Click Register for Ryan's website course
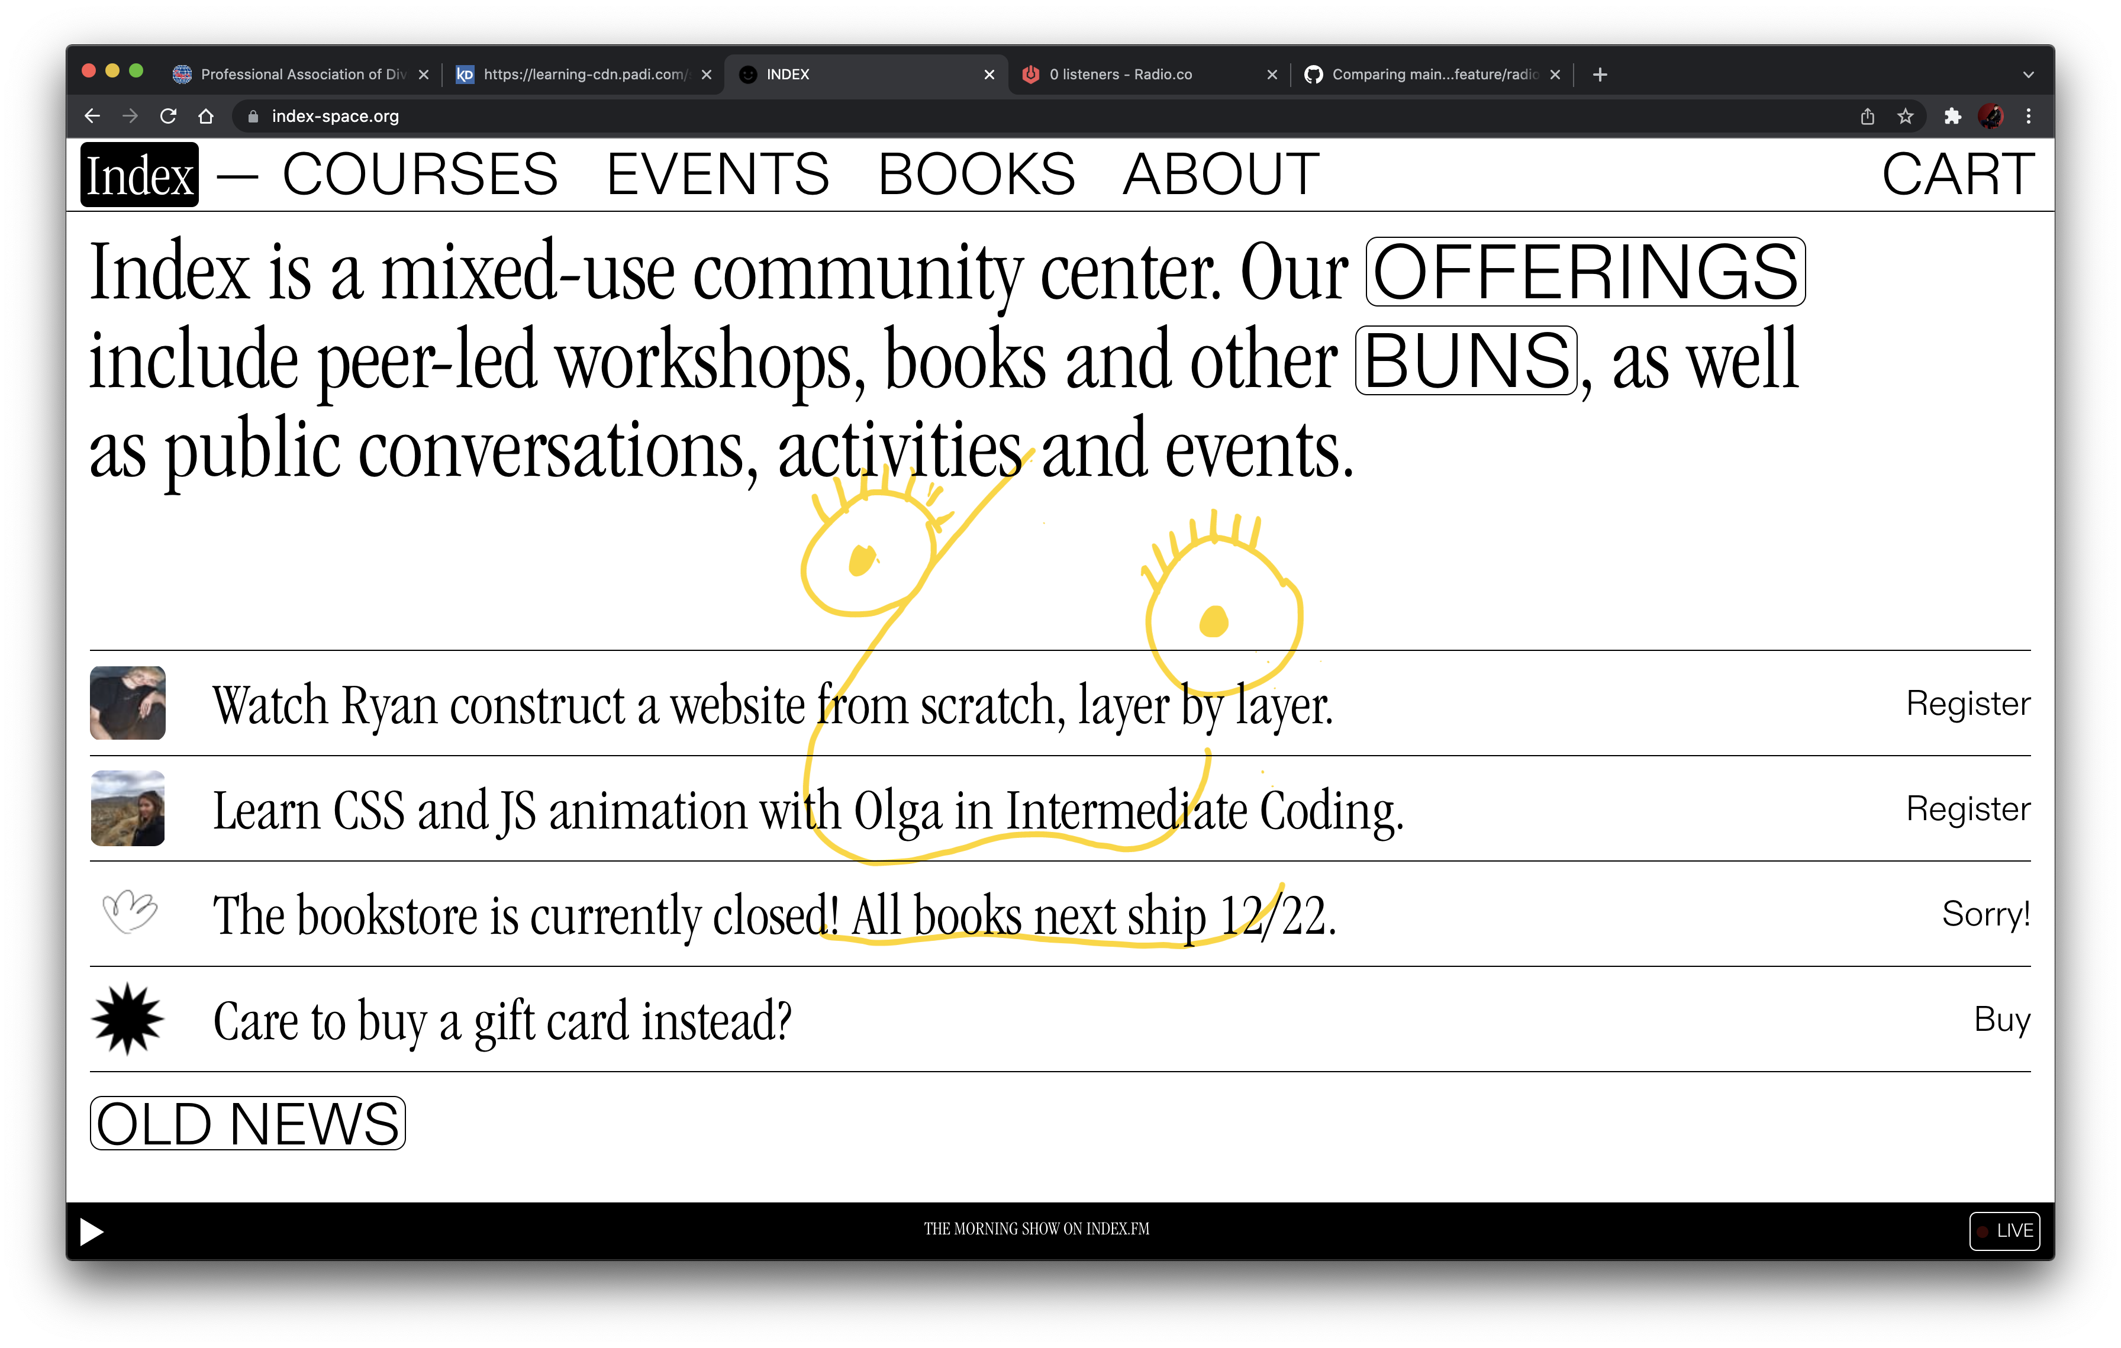Screen dimensions: 2121x1348 point(1967,704)
